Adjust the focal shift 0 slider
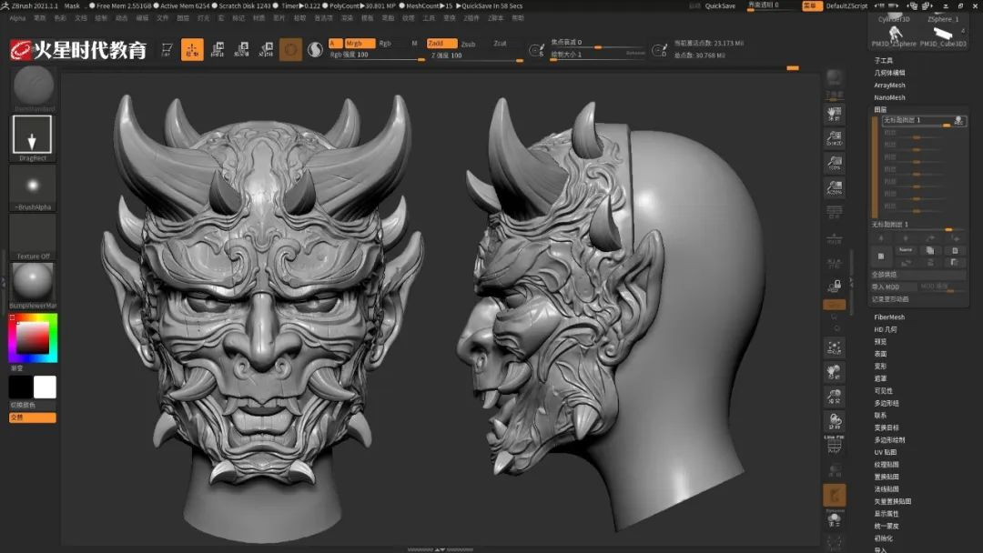983x553 pixels. (597, 43)
